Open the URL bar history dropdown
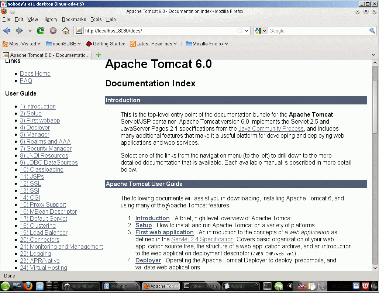 [x=247, y=31]
